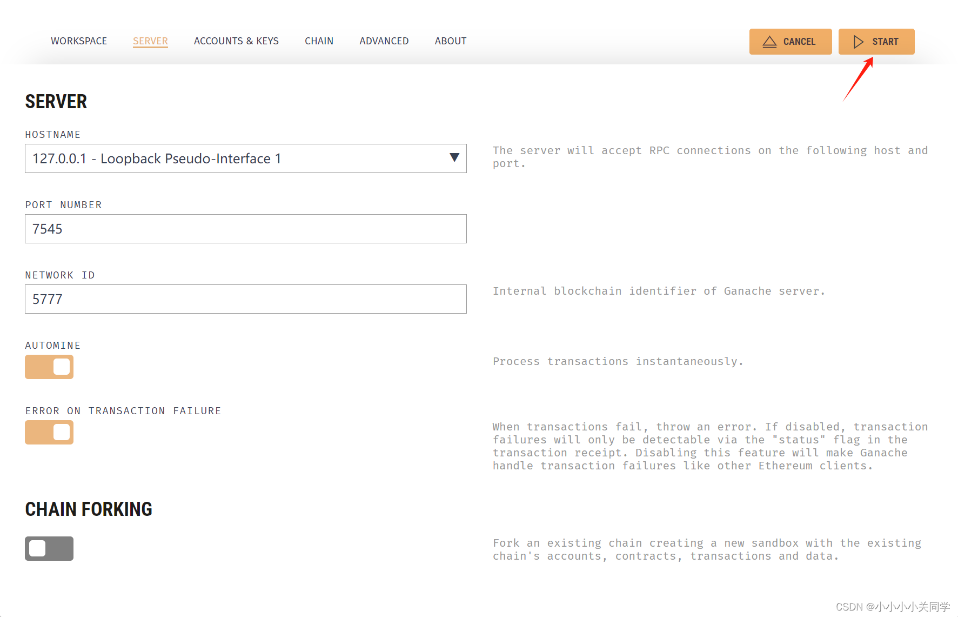Disable the AUTOMINE toggle

[49, 367]
